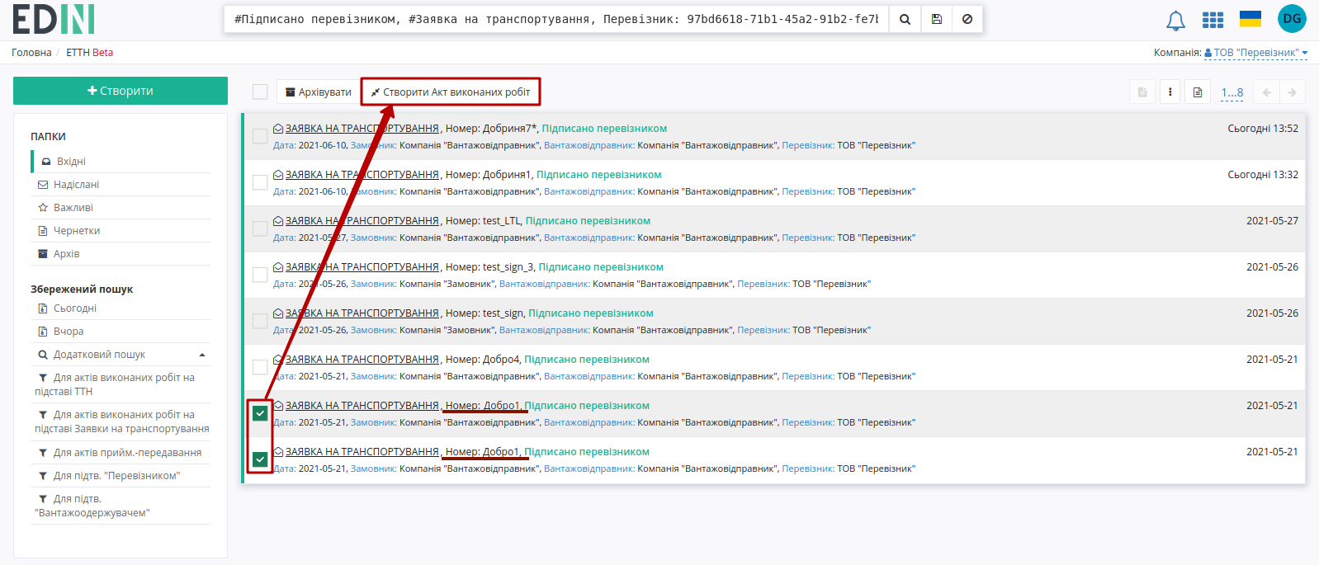
Task: Open ЕТТН Beta breadcrumb link
Action: tap(89, 53)
